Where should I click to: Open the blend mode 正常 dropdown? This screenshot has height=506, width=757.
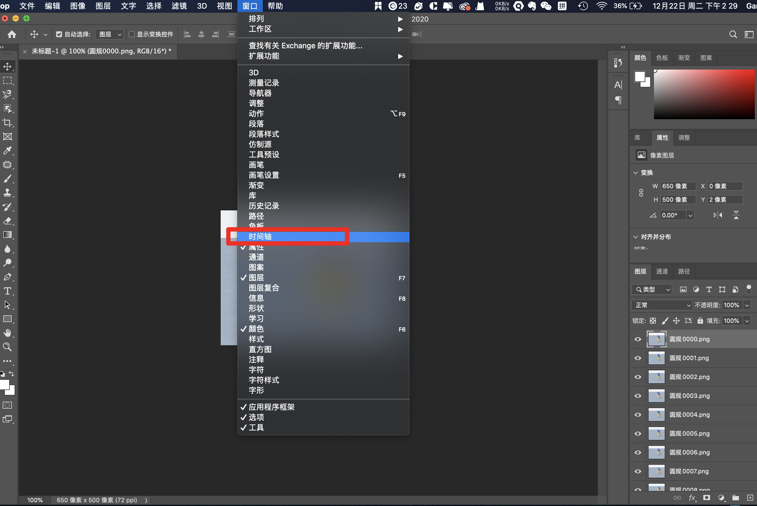662,305
